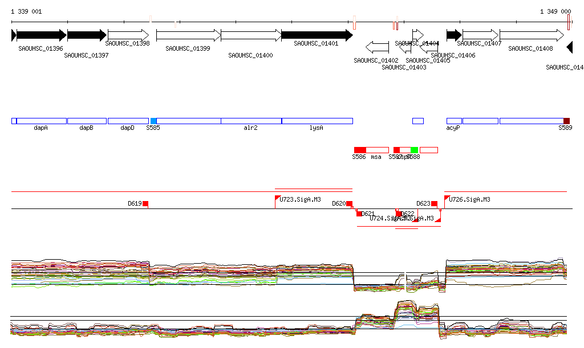Click the blue filled S585 segment
The width and height of the screenshot is (584, 348).
pyautogui.click(x=153, y=121)
